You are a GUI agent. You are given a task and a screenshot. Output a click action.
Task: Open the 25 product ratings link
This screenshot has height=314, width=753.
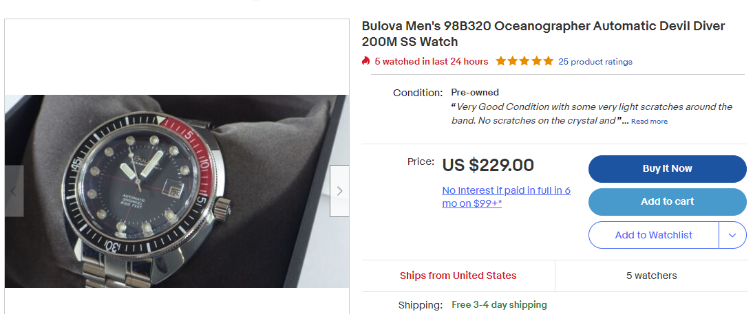595,62
